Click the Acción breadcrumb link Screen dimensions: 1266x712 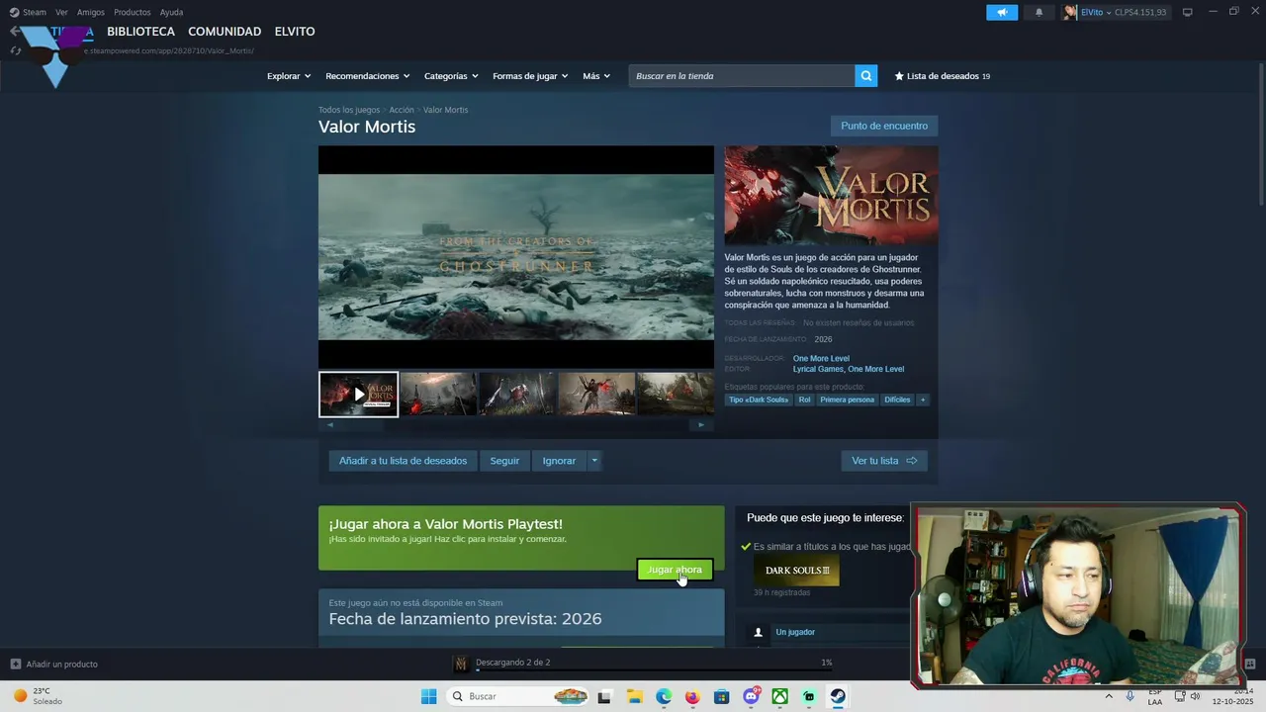[402, 110]
